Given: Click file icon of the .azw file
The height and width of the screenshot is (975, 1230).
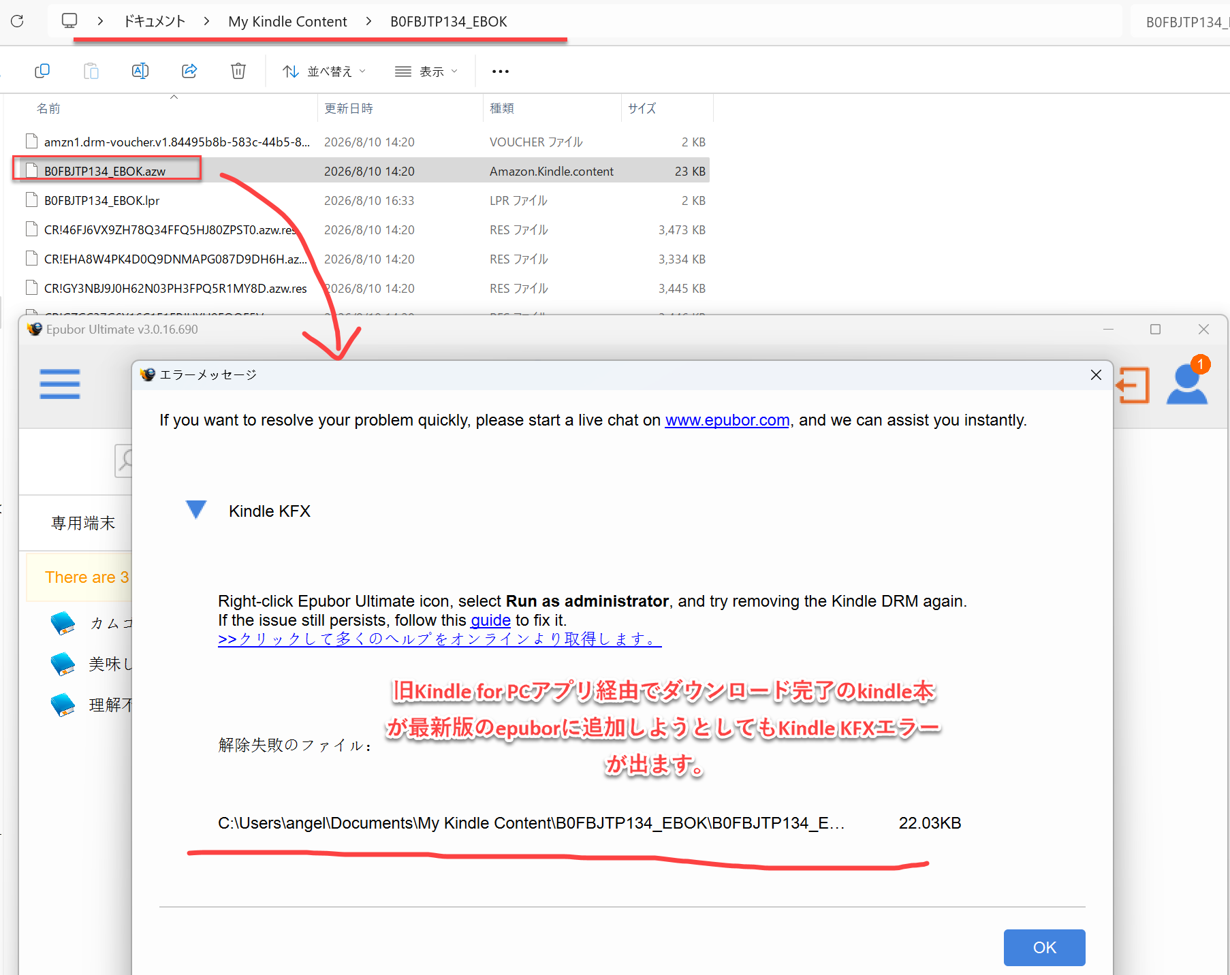Looking at the screenshot, I should tap(31, 170).
